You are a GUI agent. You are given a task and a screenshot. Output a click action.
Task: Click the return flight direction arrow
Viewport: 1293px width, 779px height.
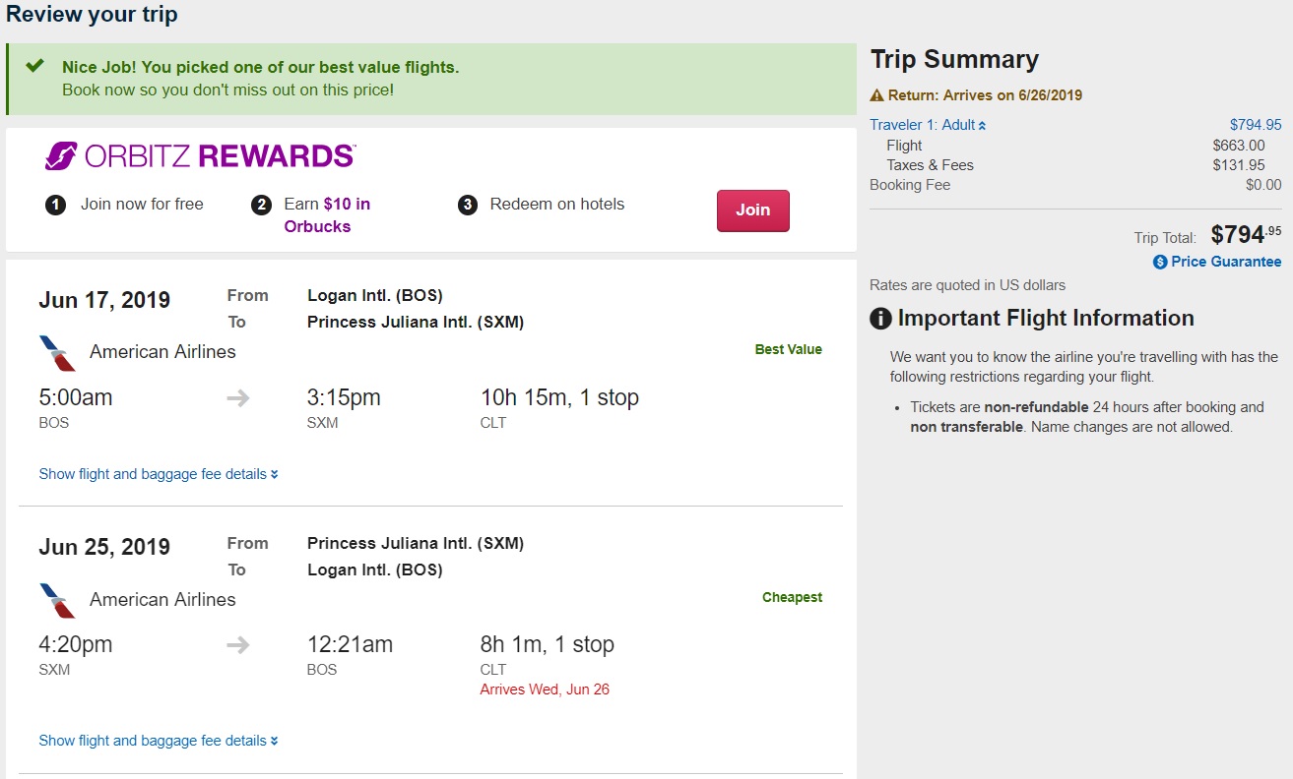pos(238,645)
